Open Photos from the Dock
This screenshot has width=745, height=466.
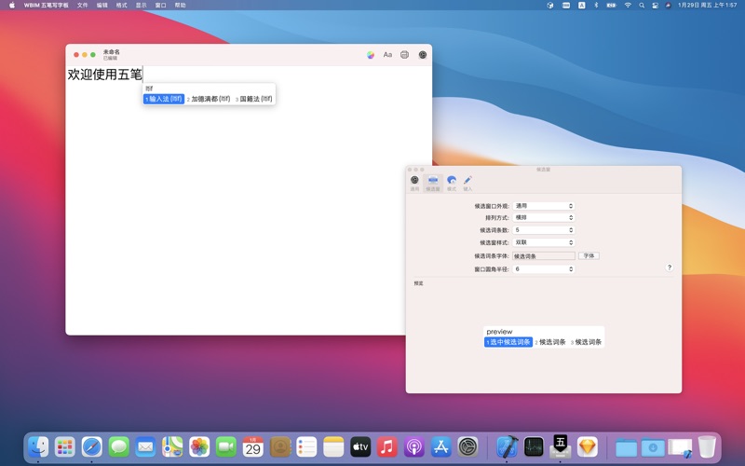(199, 447)
